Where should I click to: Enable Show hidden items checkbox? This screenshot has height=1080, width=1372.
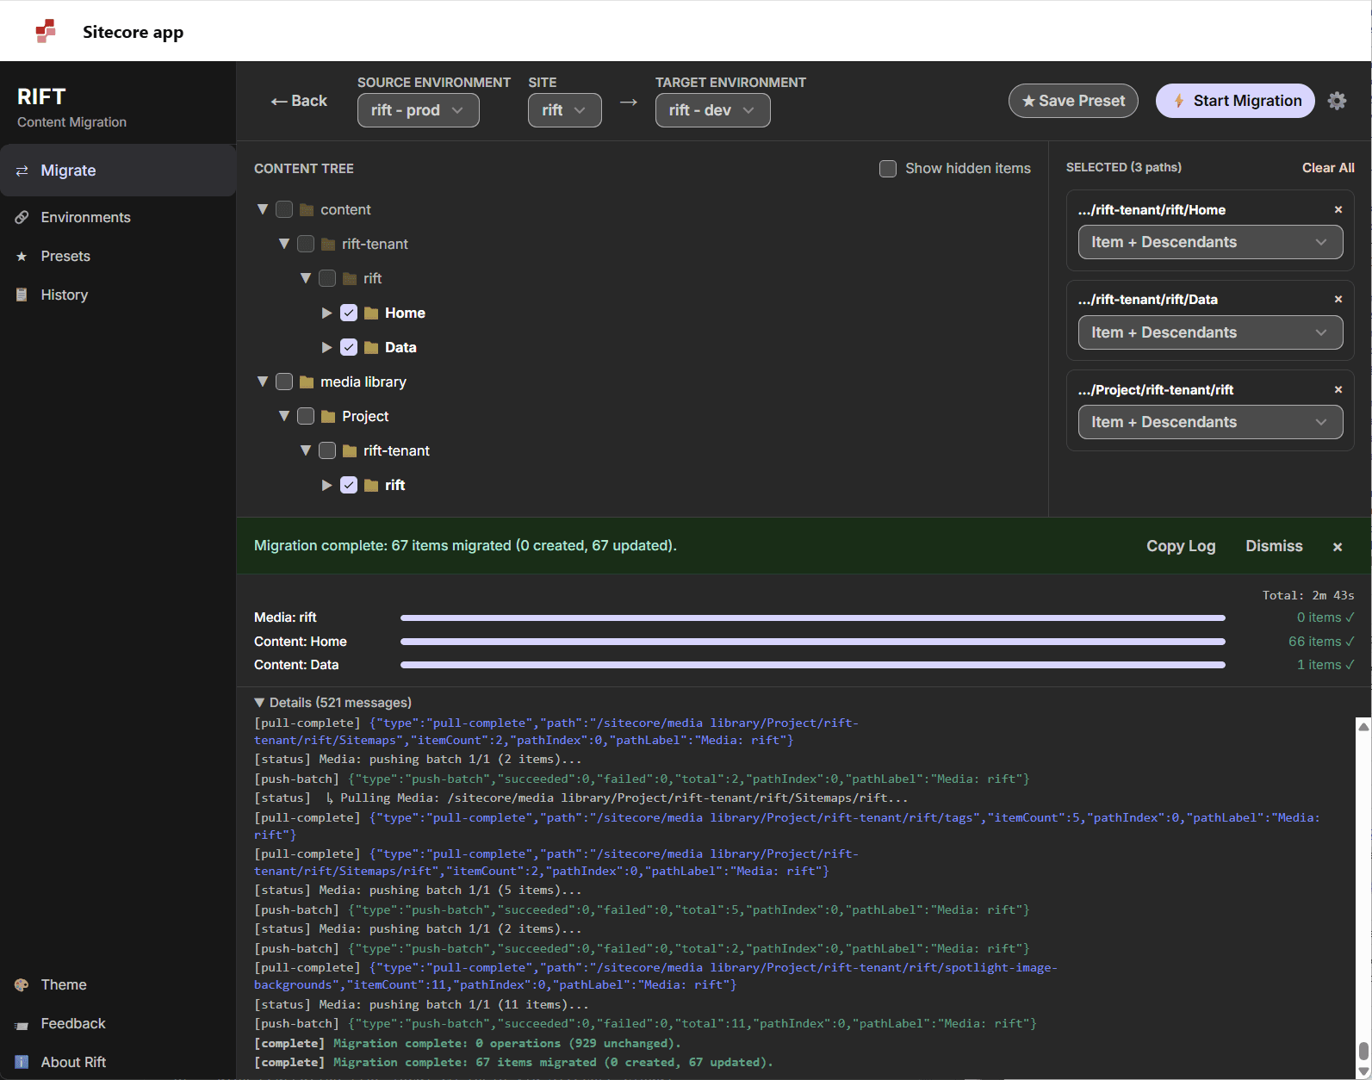click(887, 168)
